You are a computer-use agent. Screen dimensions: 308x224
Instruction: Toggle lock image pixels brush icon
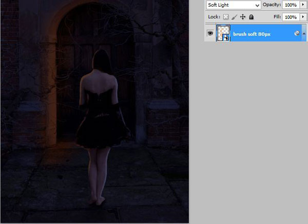pyautogui.click(x=234, y=17)
